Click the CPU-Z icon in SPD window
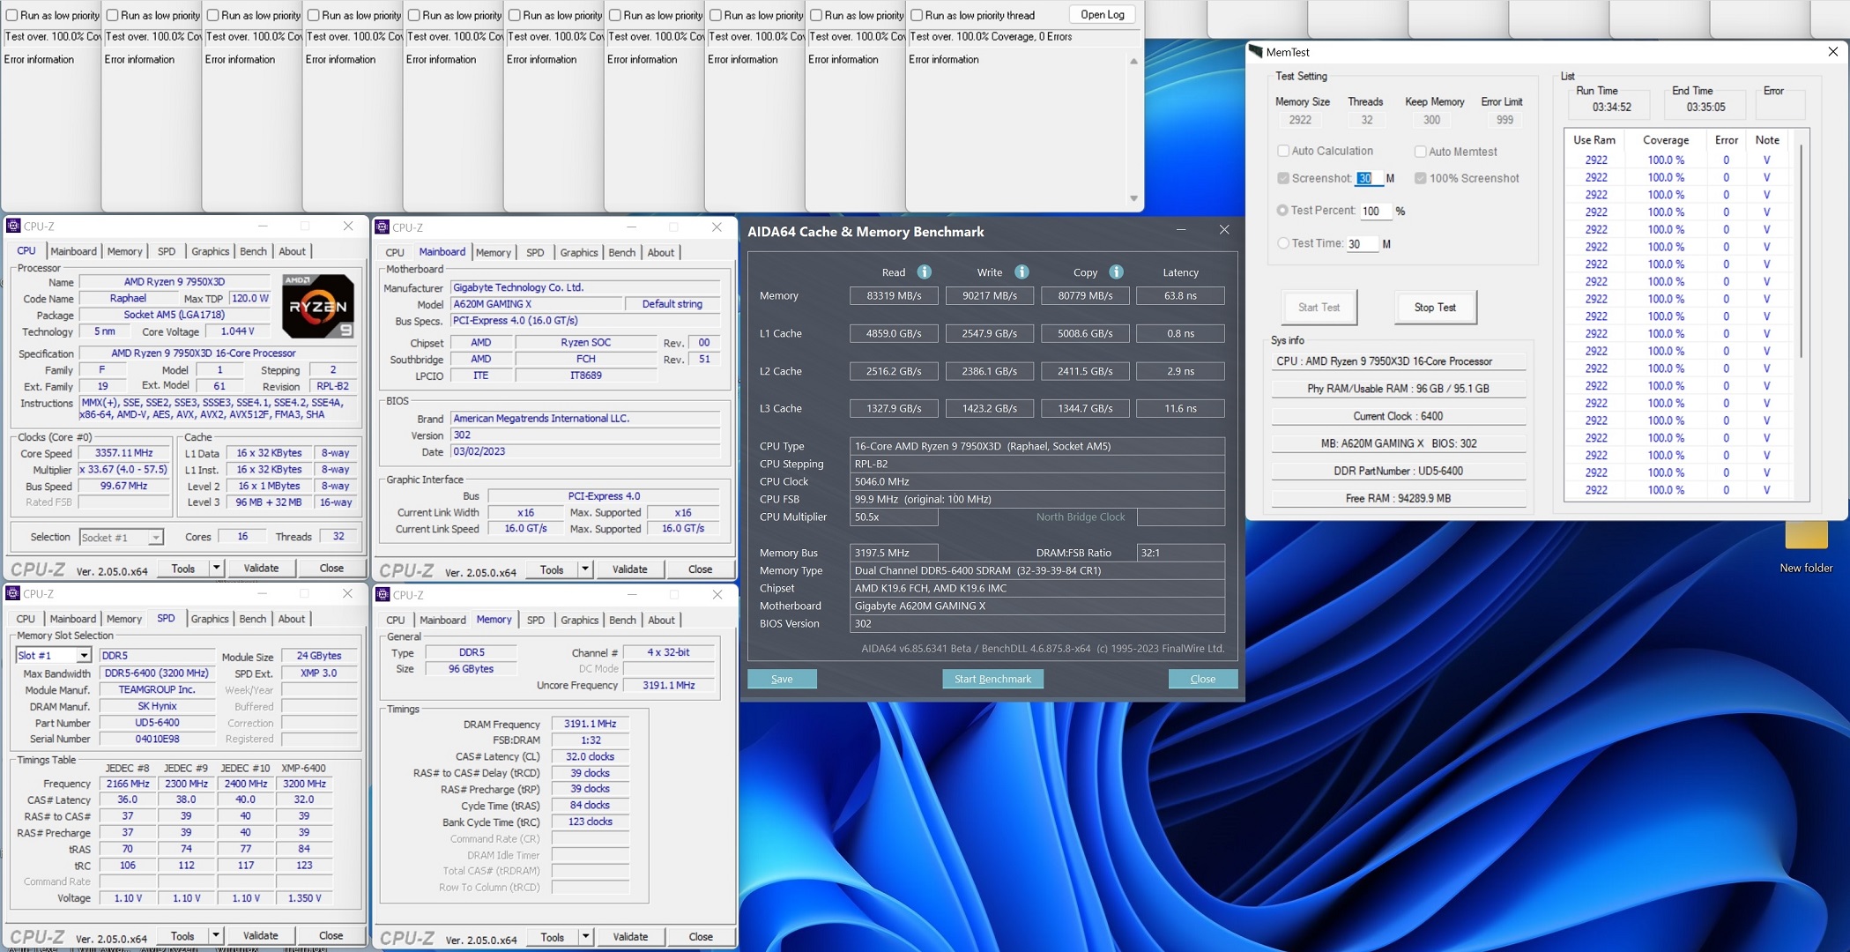Screen dimensions: 1850x952 [13, 594]
